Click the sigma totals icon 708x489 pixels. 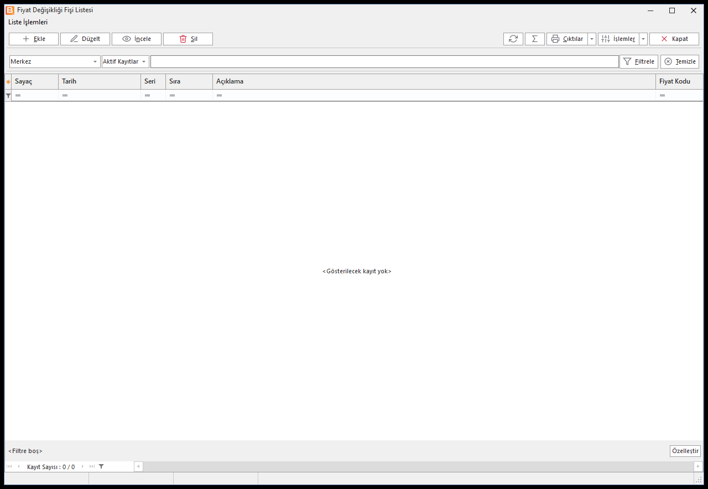pyautogui.click(x=535, y=39)
